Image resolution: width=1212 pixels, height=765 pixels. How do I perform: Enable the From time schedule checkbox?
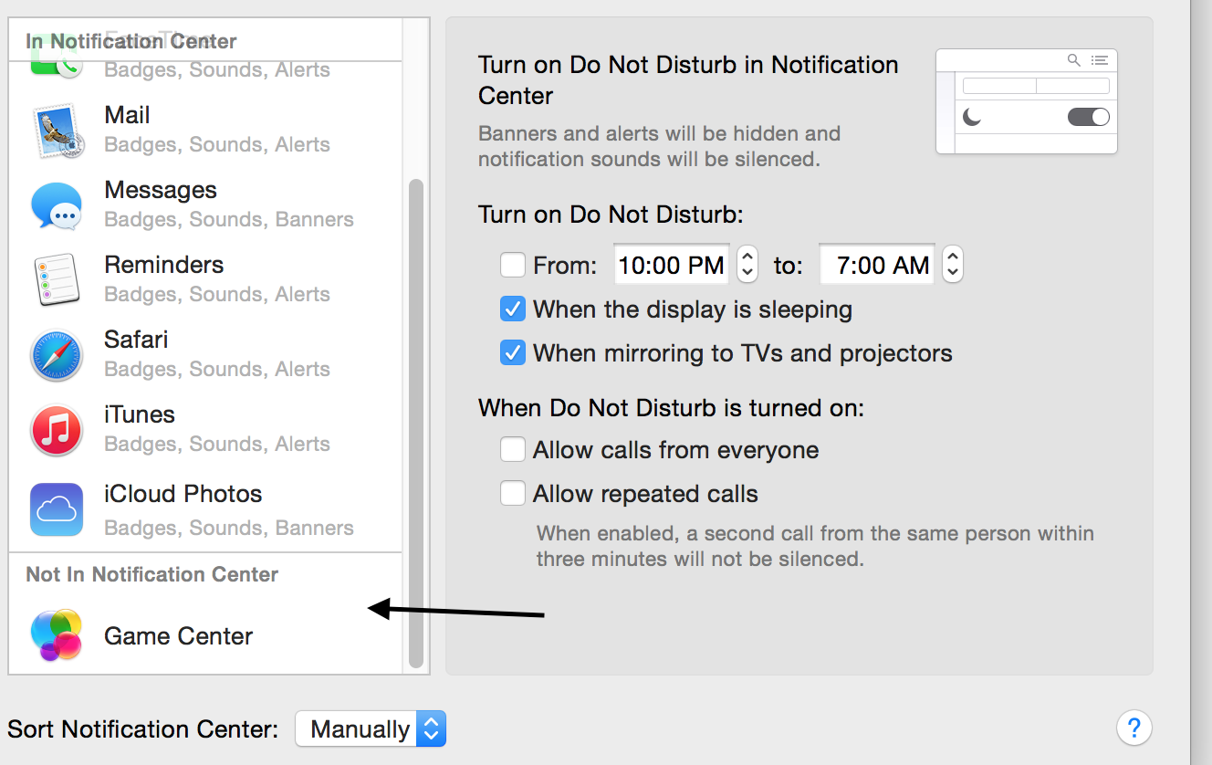pos(513,265)
